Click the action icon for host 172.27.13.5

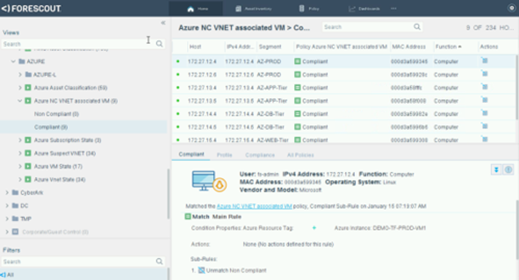[484, 100]
